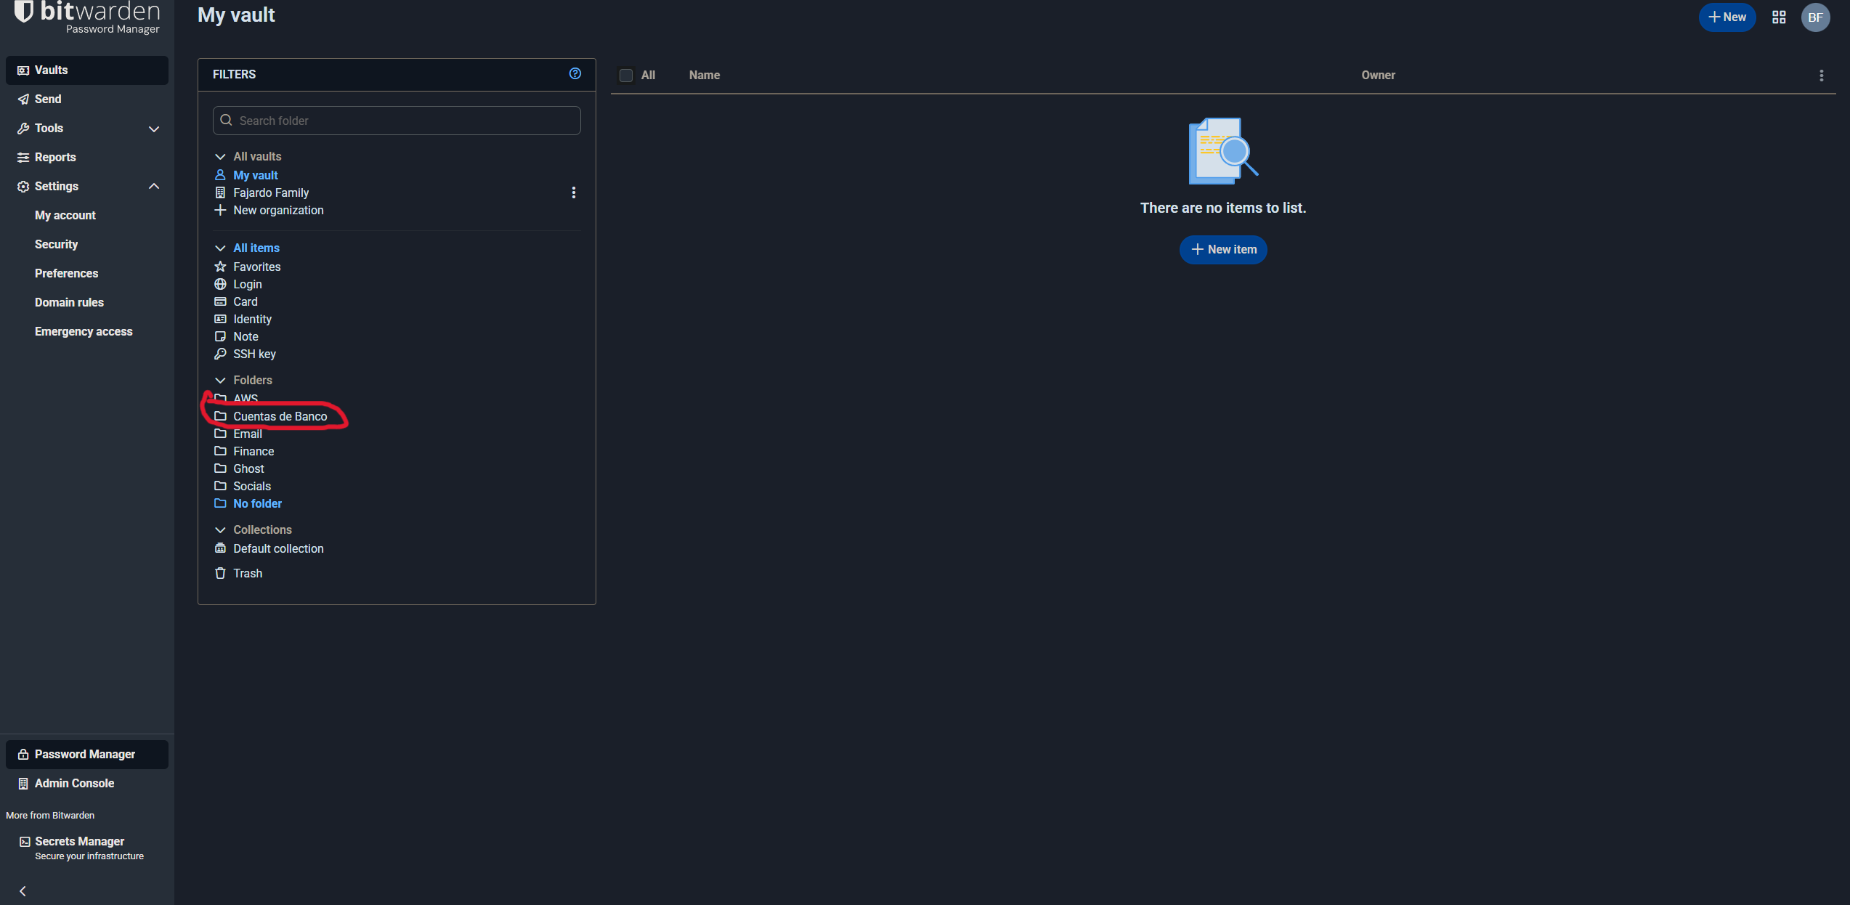The image size is (1850, 905).
Task: Collapse the Settings submenu chevron
Action: tap(153, 186)
